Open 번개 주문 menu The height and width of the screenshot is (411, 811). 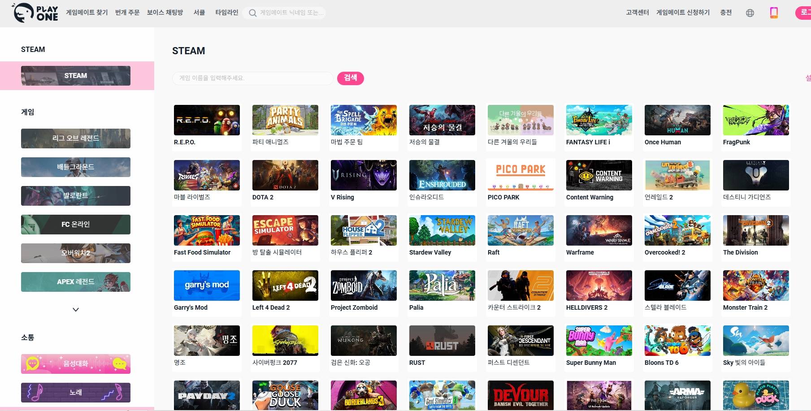tap(127, 13)
